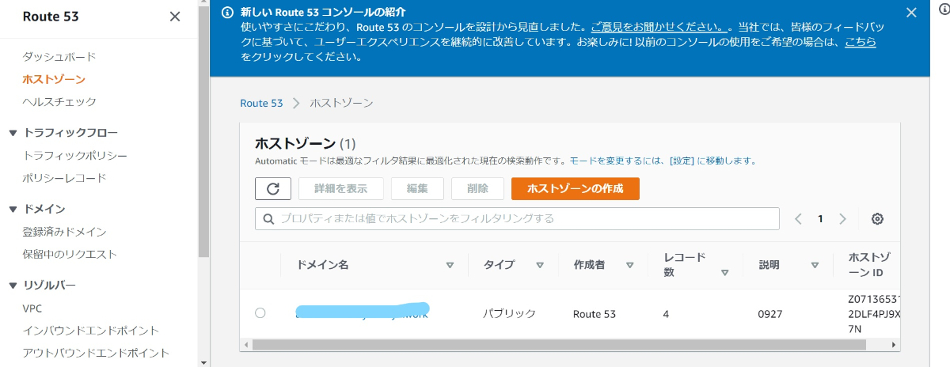Open インバウンドエンドポイント in the sidebar

click(91, 331)
